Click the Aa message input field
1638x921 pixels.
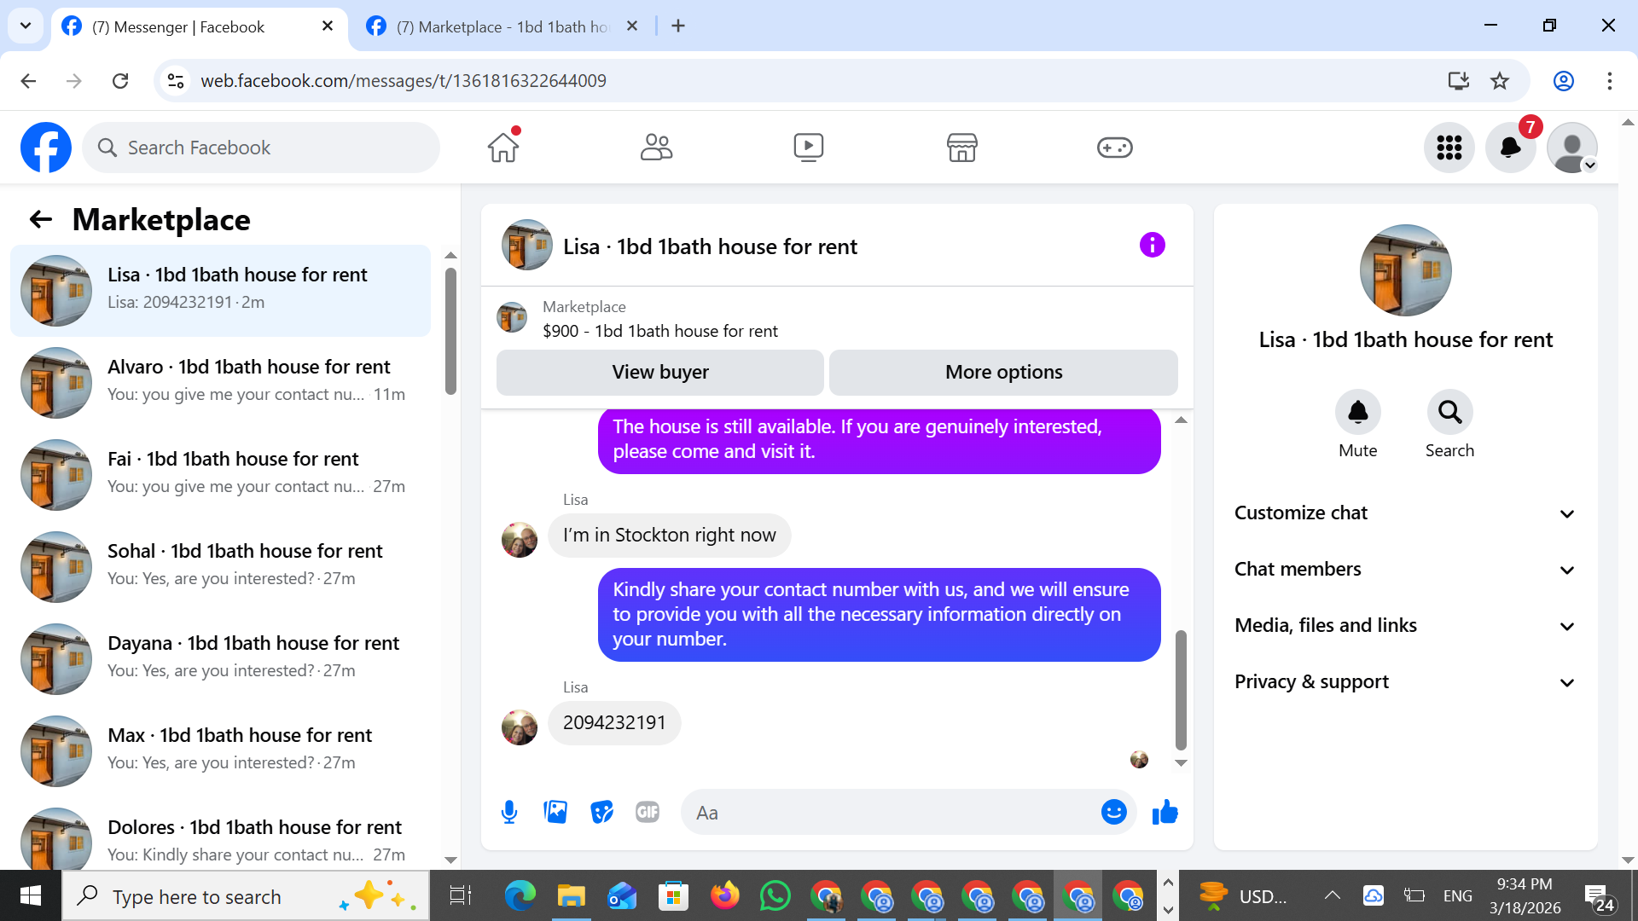click(x=892, y=813)
